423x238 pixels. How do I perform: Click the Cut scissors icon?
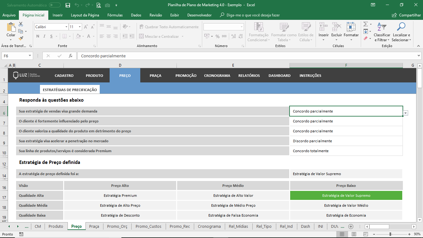click(x=21, y=24)
